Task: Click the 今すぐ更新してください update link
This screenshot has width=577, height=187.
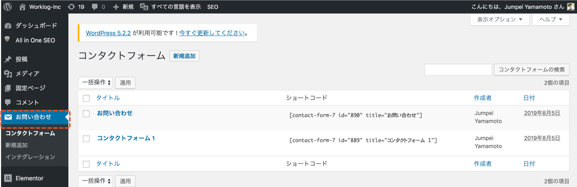Action: 212,33
